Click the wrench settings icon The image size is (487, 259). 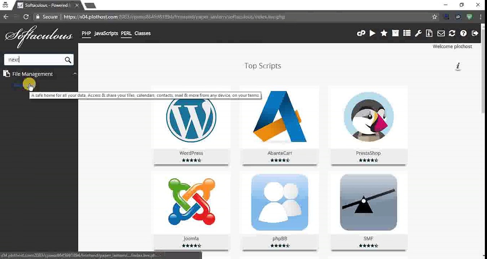click(418, 33)
